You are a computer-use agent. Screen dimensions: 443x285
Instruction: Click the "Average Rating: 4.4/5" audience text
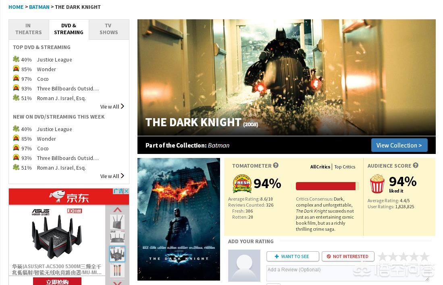(x=389, y=201)
